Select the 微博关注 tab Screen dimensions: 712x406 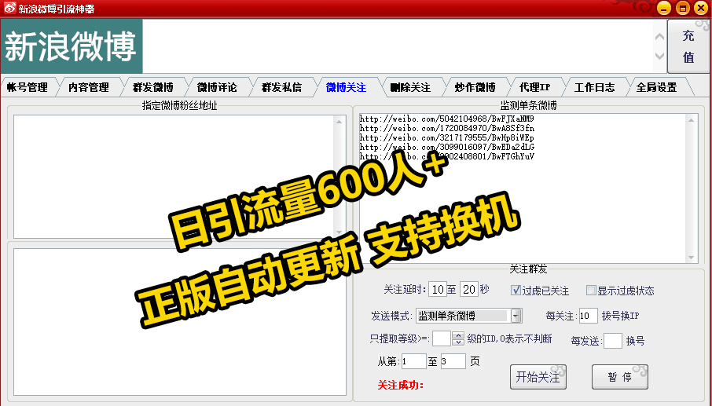(346, 87)
